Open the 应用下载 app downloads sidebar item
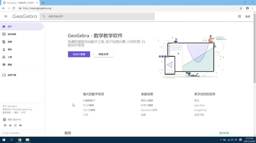256x143 pixels. click(22, 75)
